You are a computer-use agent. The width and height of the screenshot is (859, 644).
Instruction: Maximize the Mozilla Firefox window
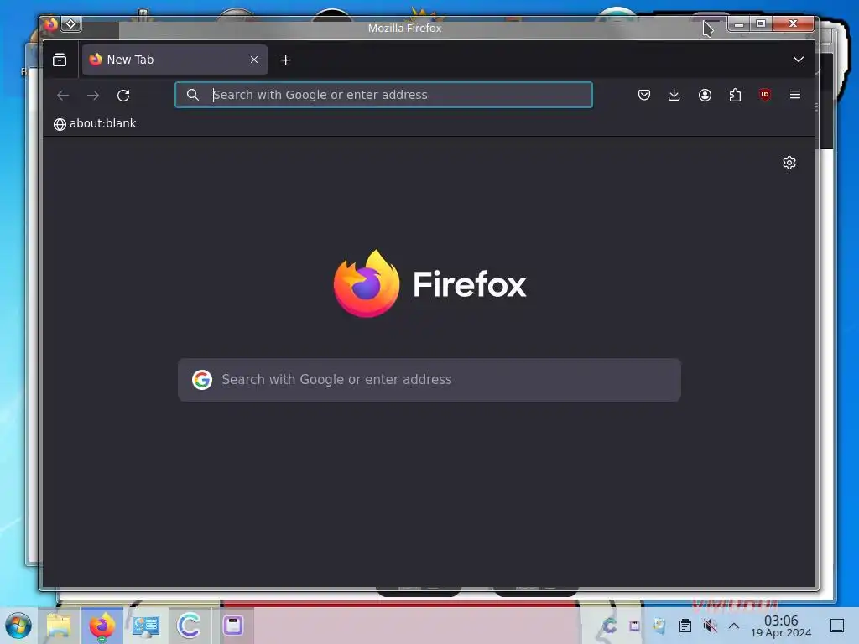pyautogui.click(x=761, y=23)
